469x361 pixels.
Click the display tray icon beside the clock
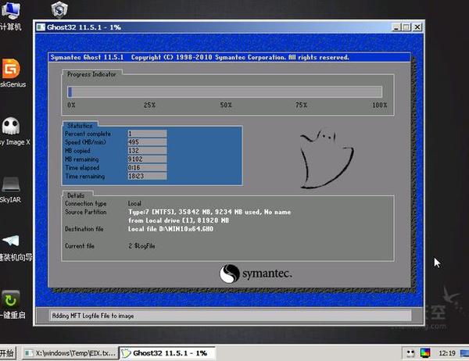pyautogui.click(x=424, y=353)
